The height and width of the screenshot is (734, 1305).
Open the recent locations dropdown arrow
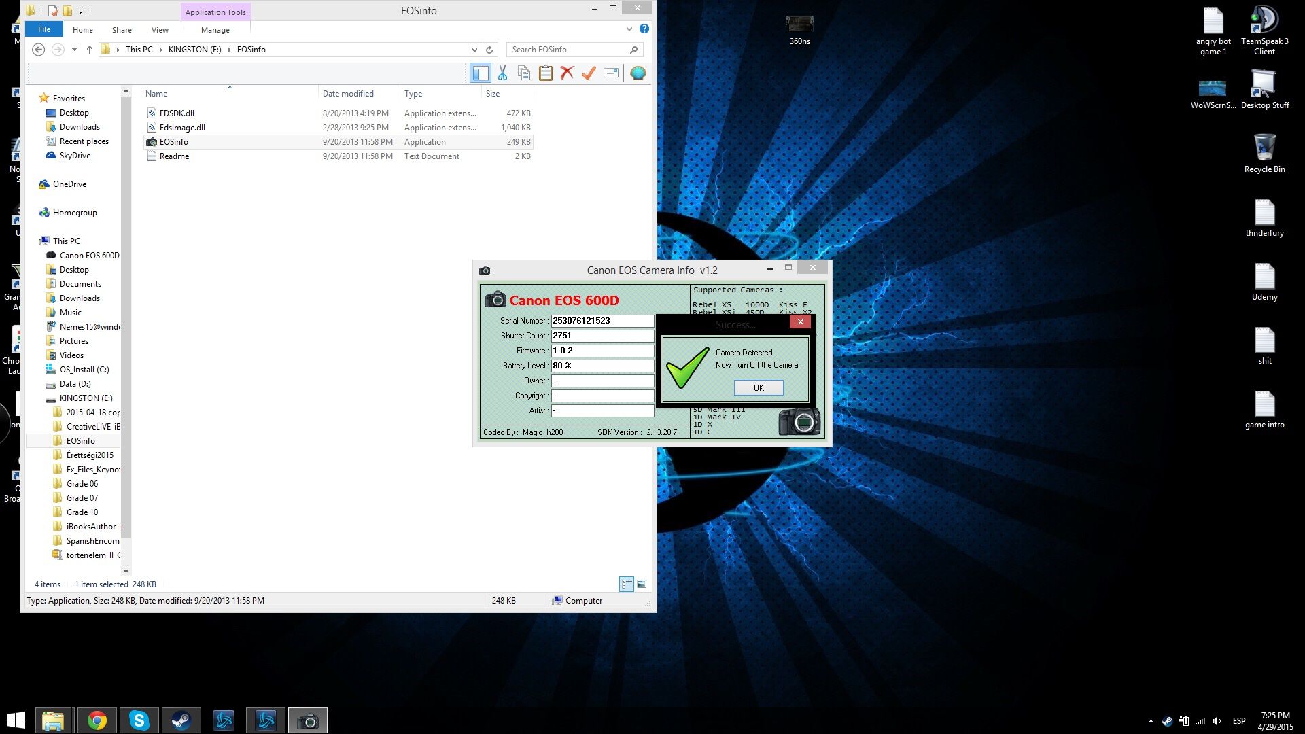pos(74,50)
